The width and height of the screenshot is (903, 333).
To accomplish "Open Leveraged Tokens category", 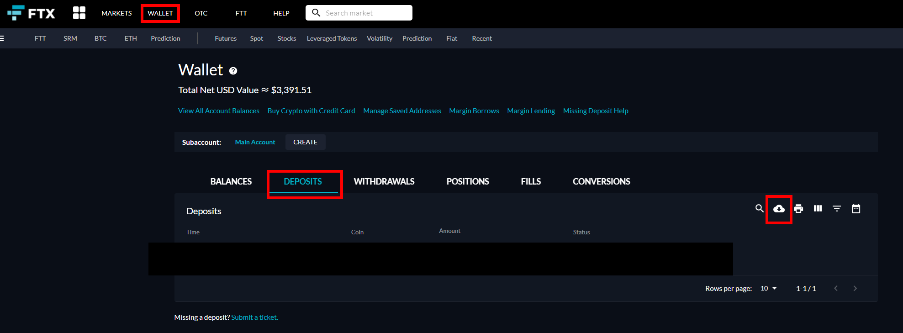I will 332,38.
